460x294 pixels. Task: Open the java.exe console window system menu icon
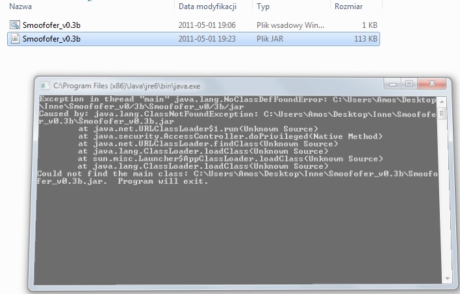tap(45, 86)
